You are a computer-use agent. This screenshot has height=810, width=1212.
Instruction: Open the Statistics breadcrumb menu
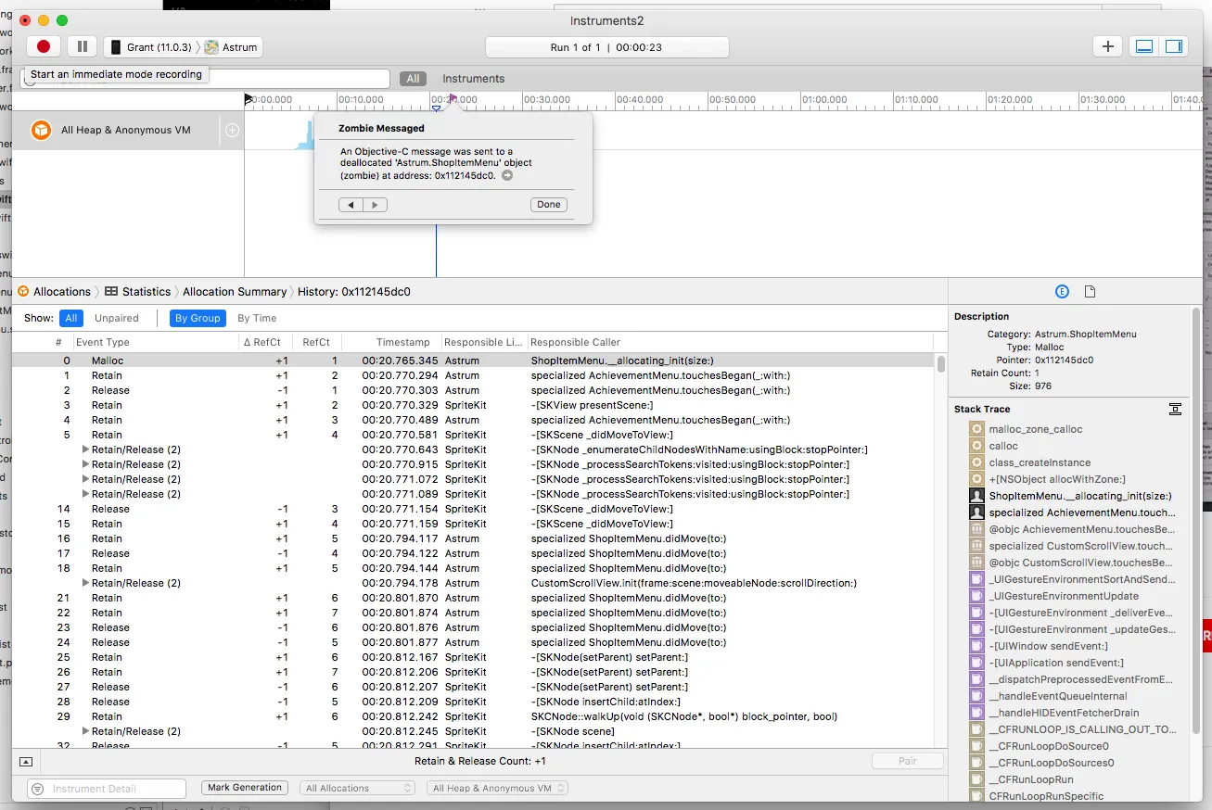pyautogui.click(x=138, y=291)
